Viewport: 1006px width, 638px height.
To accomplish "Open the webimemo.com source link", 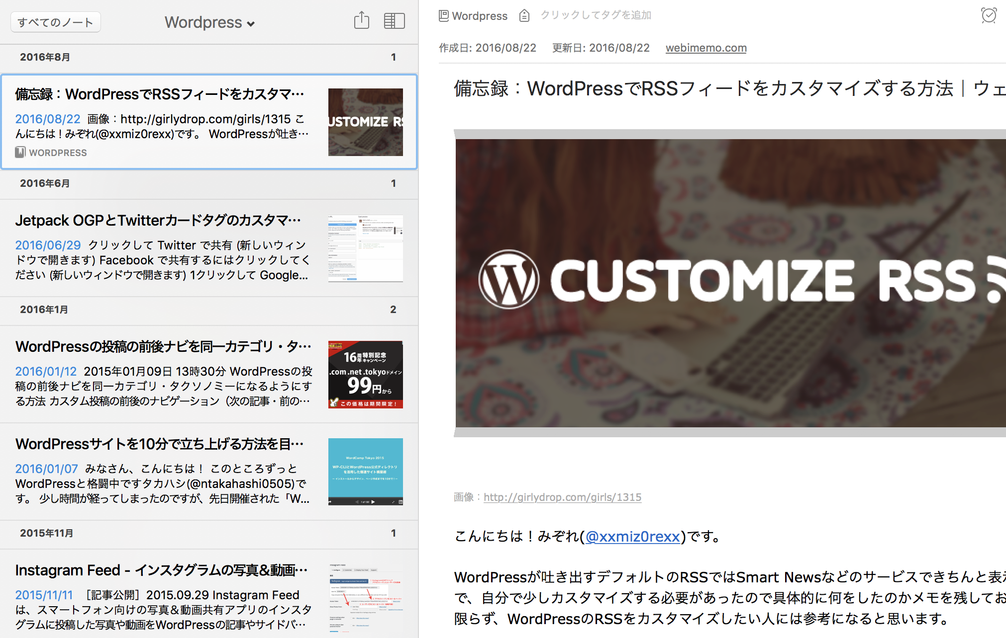I will click(706, 48).
